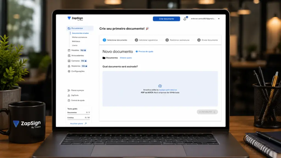Click the upload arrow icon in drop zone
The image size is (281, 158).
click(x=160, y=86)
